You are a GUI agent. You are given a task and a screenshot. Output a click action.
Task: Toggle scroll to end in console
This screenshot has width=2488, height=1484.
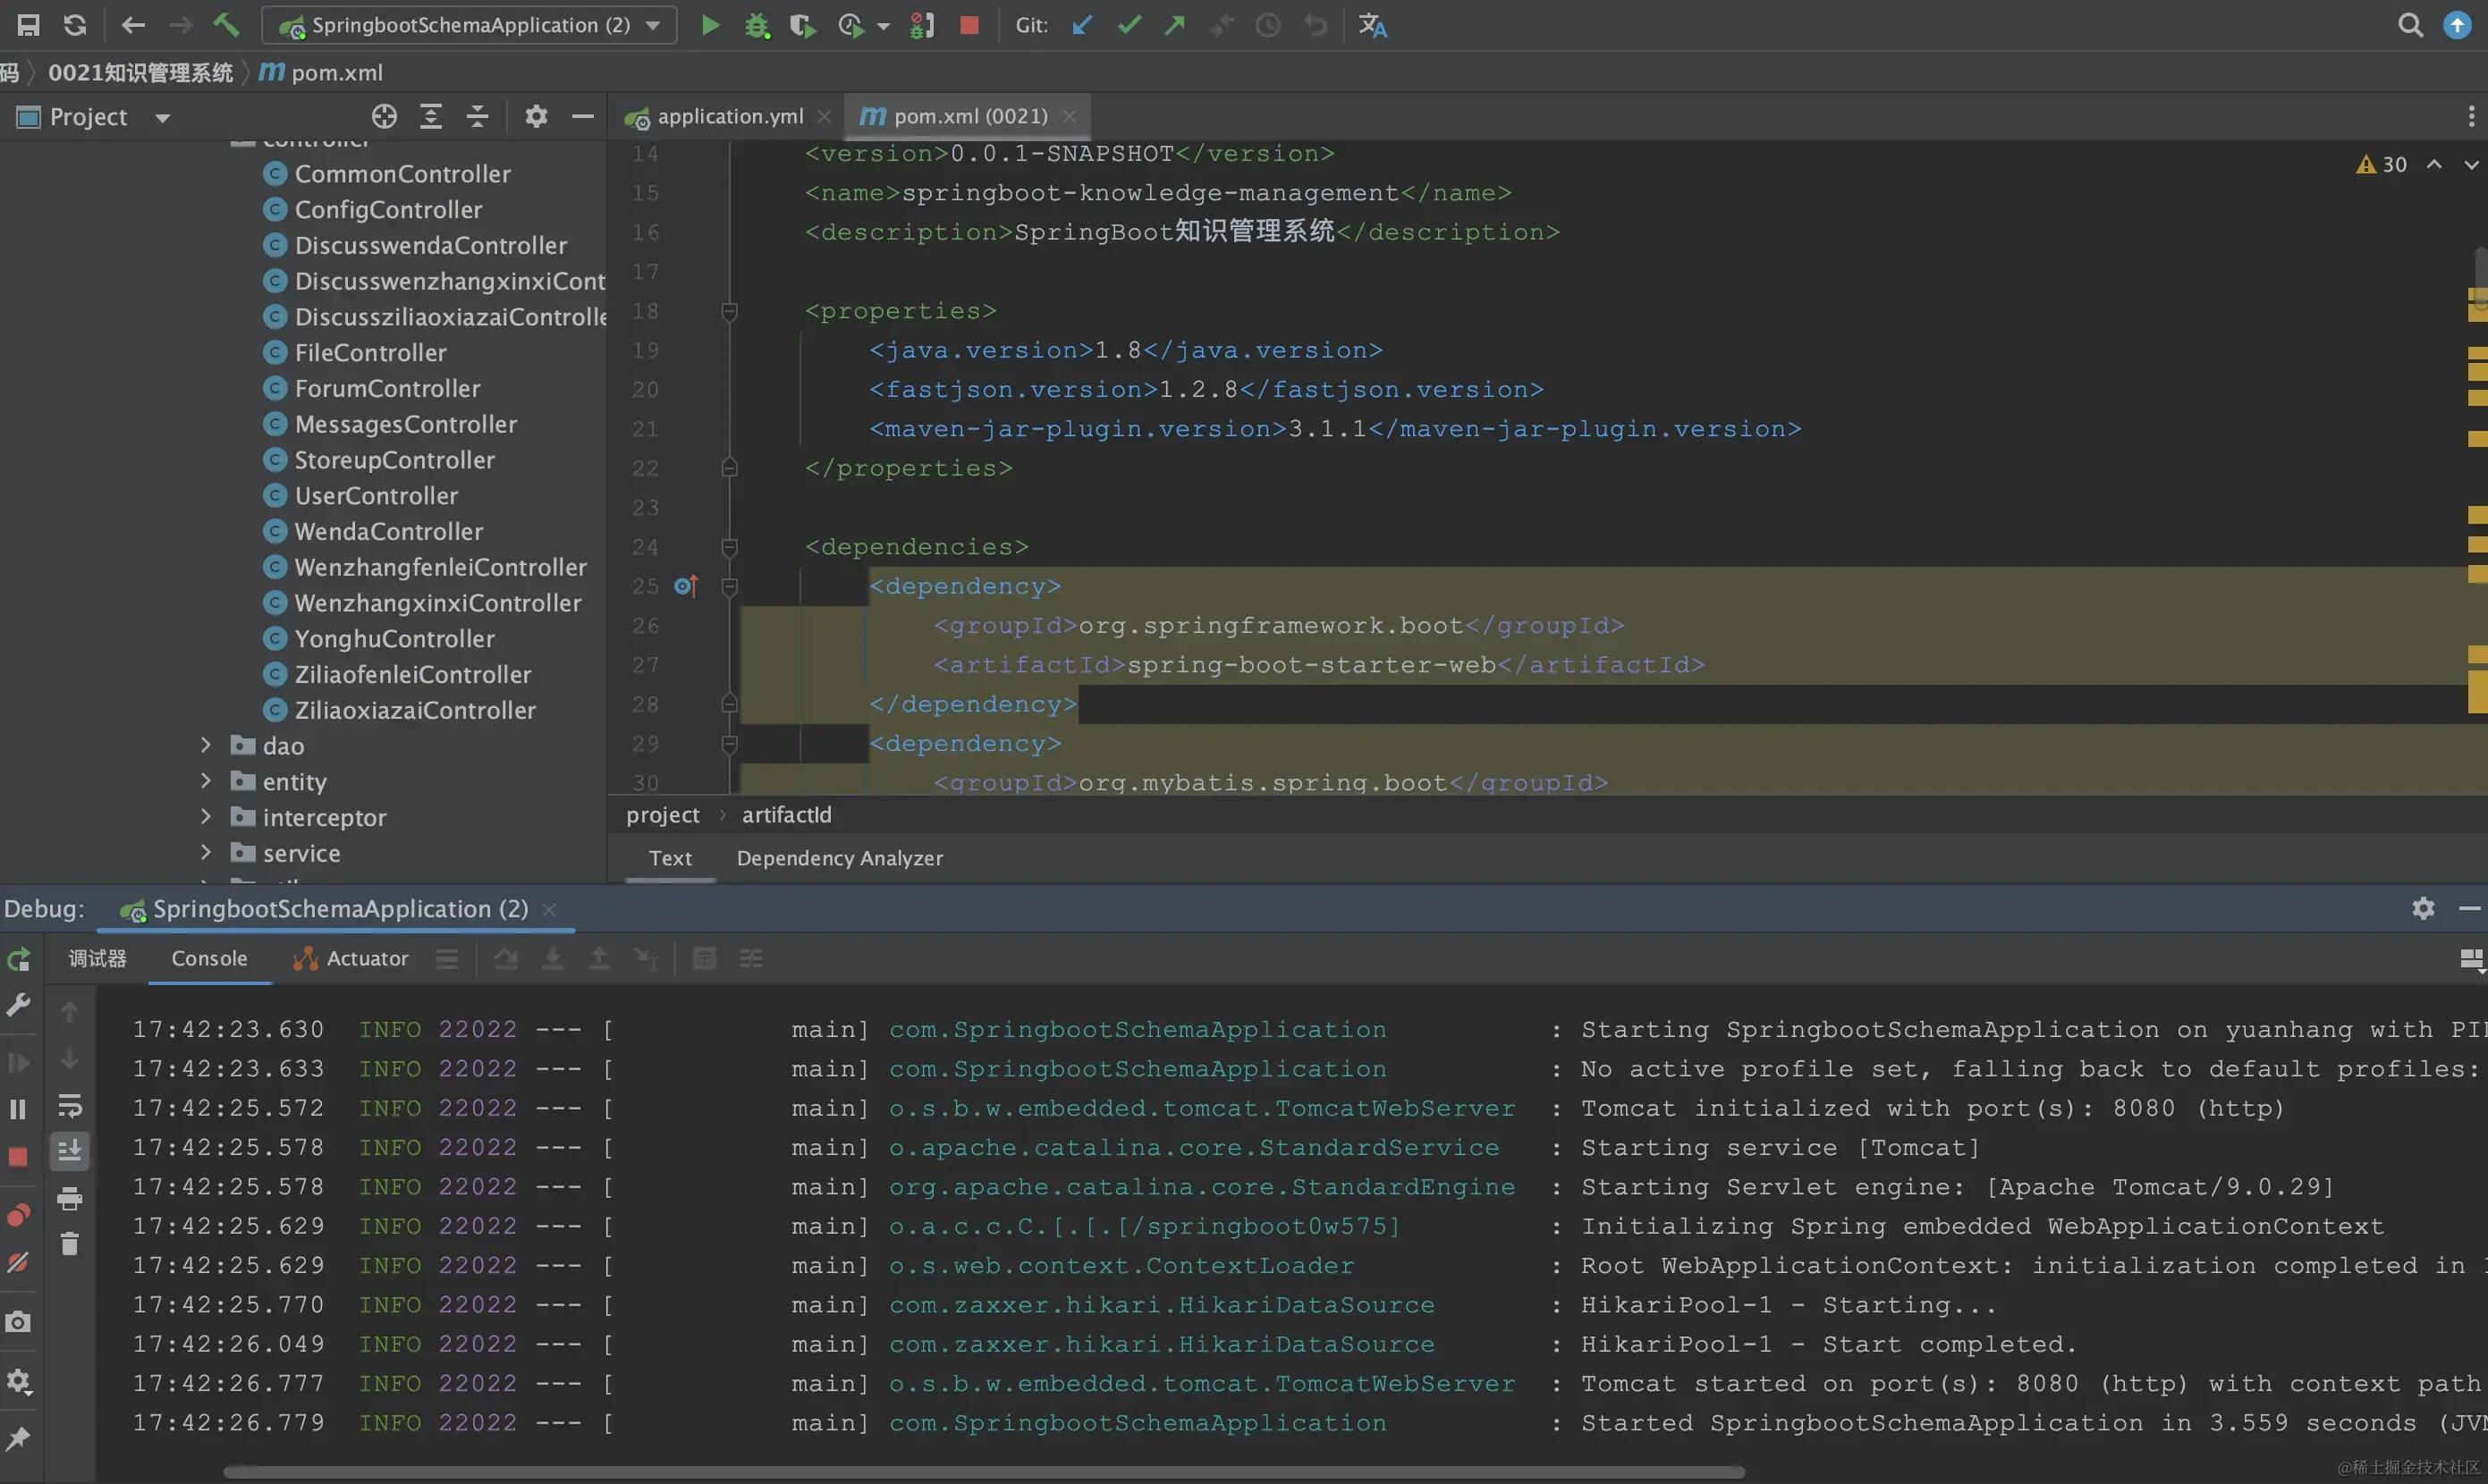coord(69,1151)
